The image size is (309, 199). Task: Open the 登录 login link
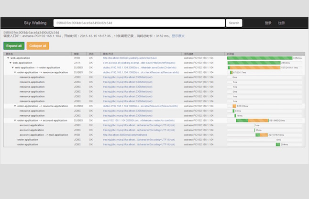coord(268,23)
